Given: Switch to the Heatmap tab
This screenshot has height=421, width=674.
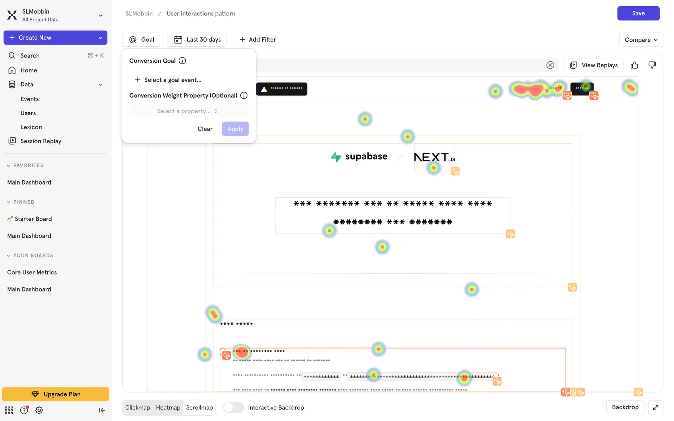Looking at the screenshot, I should [168, 407].
